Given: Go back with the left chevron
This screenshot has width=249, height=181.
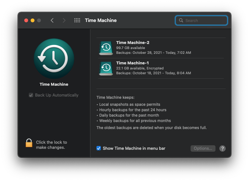Looking at the screenshot, I should point(52,20).
